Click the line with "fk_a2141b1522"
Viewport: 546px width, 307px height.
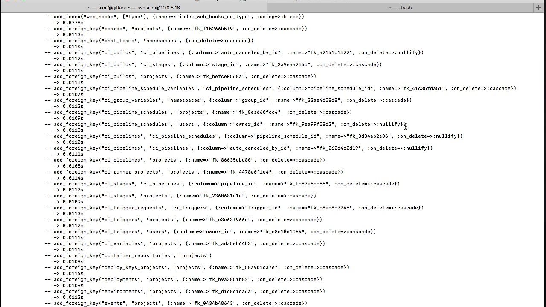234,52
